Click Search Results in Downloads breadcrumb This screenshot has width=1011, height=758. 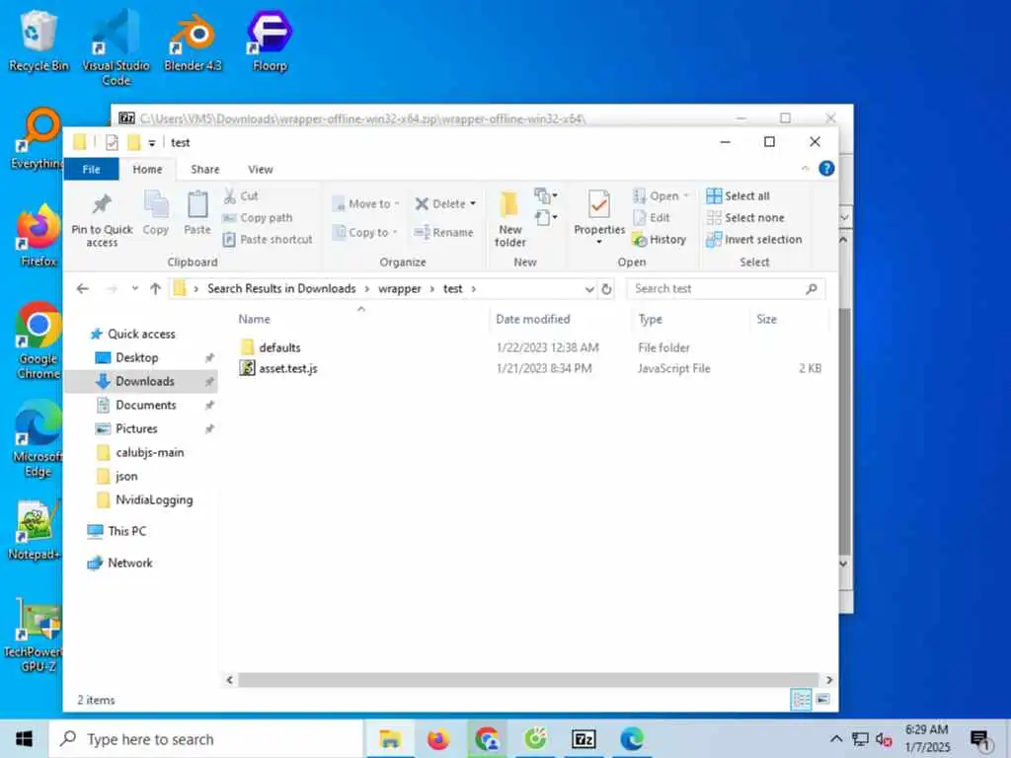click(281, 289)
